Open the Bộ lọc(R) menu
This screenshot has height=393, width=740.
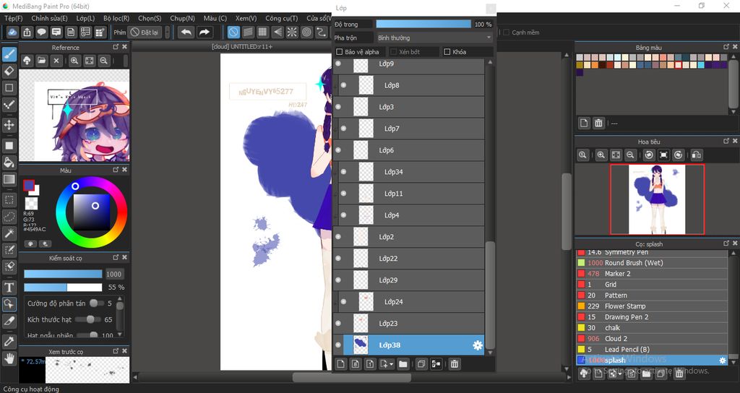pos(116,18)
